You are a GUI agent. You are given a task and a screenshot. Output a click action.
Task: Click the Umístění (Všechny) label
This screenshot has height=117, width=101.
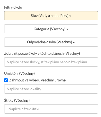19,73
